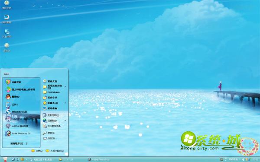Expand the My Recent Documents submenu
This screenshot has height=162, width=260.
tap(55, 87)
